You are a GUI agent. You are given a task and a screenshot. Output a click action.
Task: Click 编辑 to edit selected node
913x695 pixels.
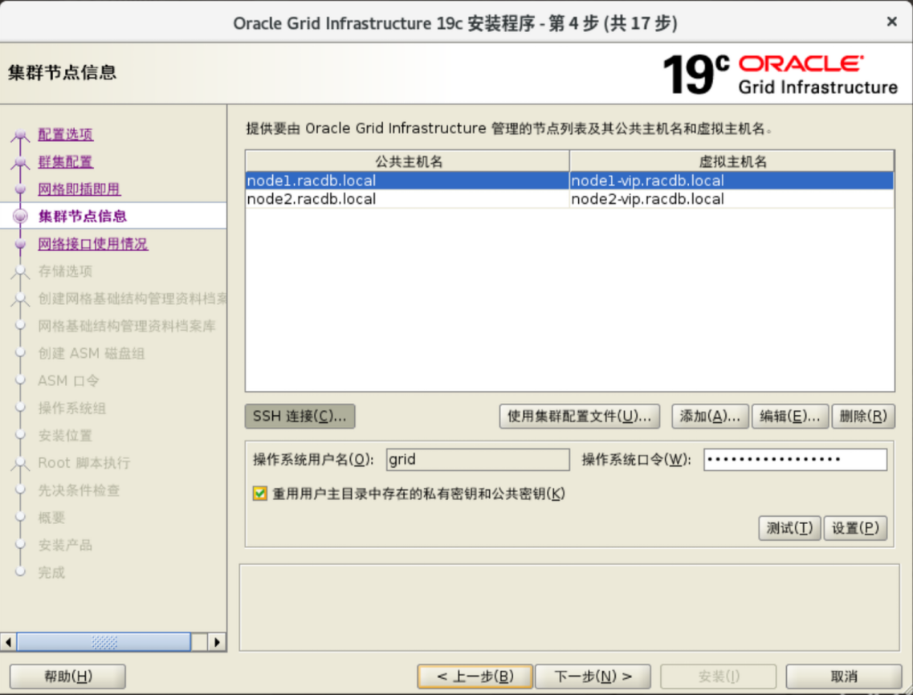[789, 416]
